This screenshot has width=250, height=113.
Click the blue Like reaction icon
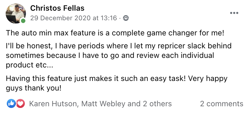pos(11,104)
